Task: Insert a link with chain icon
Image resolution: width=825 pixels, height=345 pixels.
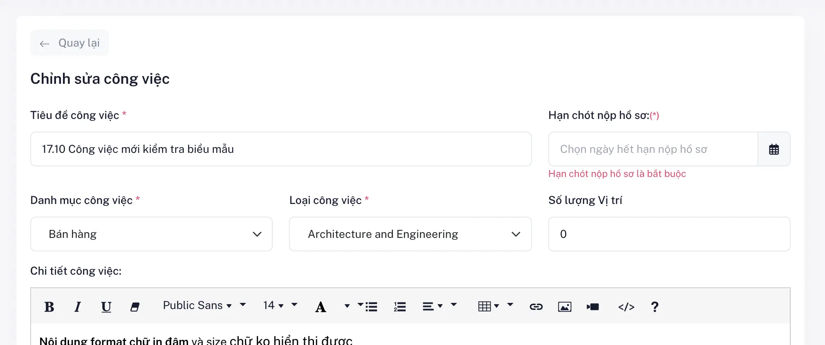Action: click(536, 307)
